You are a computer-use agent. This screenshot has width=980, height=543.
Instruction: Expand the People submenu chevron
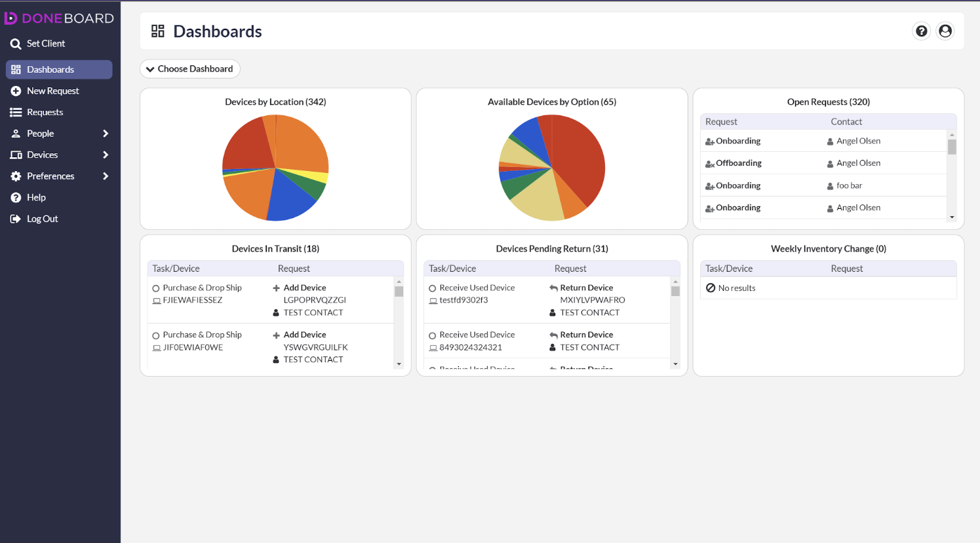[106, 134]
